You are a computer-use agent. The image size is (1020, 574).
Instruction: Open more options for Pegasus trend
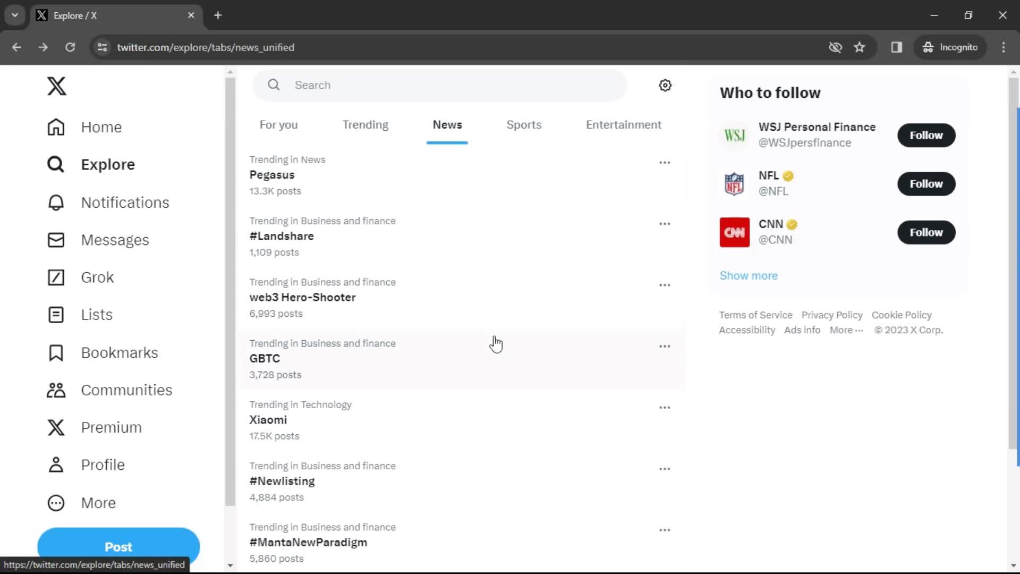pyautogui.click(x=665, y=163)
